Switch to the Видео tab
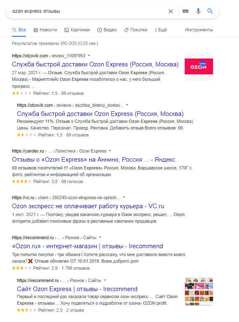Image resolution: width=239 pixels, height=322 pixels. click(x=107, y=30)
